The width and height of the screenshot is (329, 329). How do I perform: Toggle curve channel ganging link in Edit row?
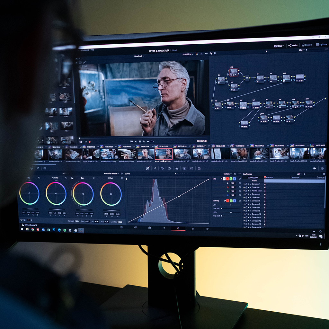[221, 179]
